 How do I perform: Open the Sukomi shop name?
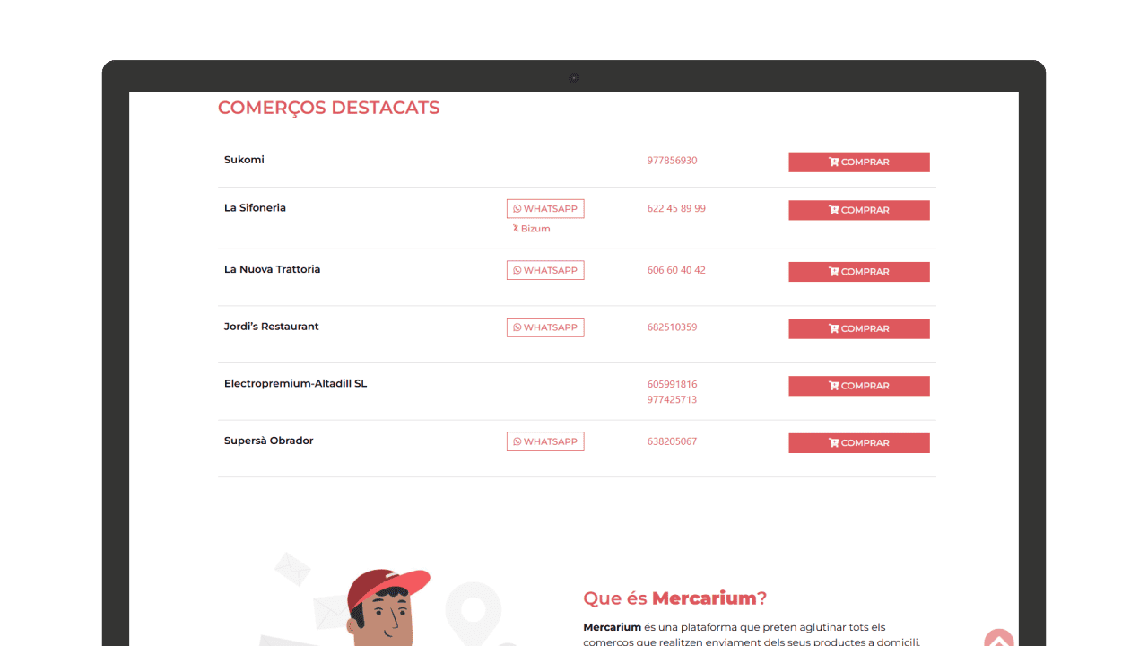click(x=244, y=160)
